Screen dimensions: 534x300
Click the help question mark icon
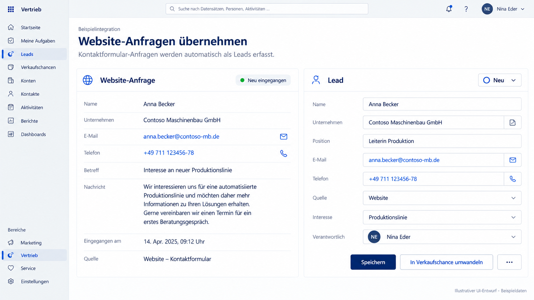pos(466,9)
